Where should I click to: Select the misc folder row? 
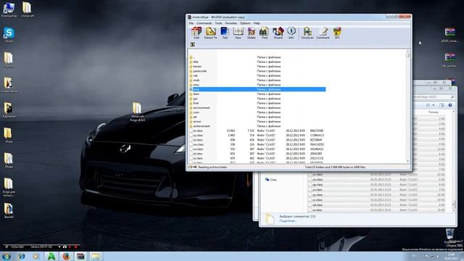click(257, 85)
